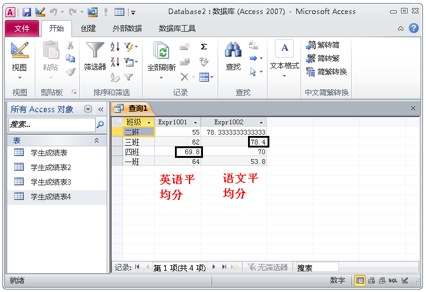This screenshot has height=292, width=426.
Task: Click the 查找 binoculars icon
Action: (233, 50)
